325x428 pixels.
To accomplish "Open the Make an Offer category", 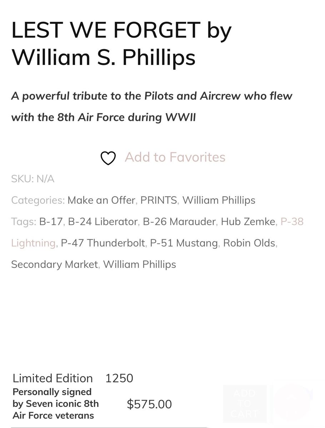I will click(101, 200).
